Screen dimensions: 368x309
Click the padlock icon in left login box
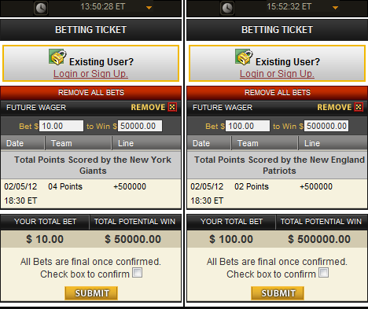coord(57,57)
